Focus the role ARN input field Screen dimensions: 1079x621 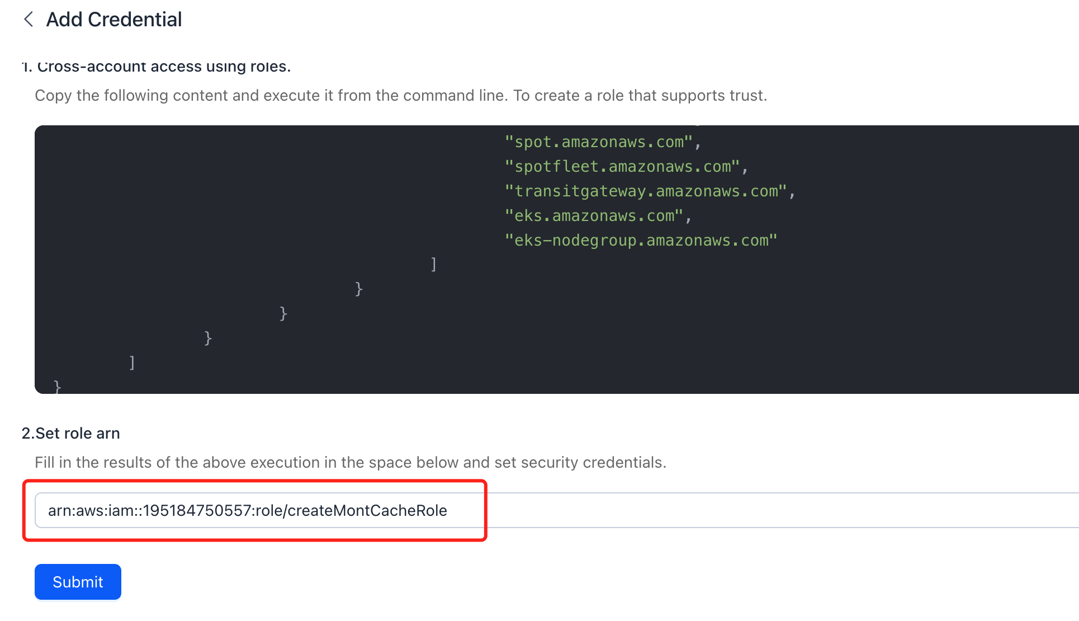[557, 510]
